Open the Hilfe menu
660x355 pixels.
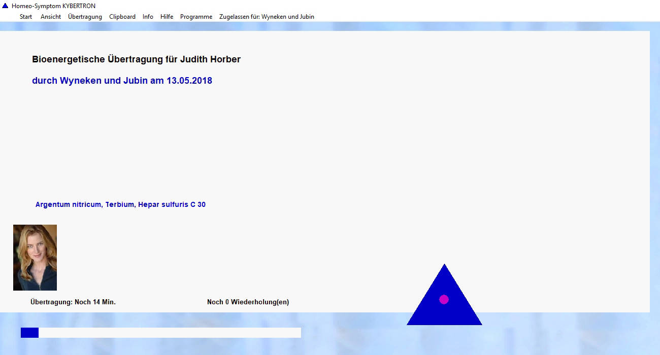[167, 17]
